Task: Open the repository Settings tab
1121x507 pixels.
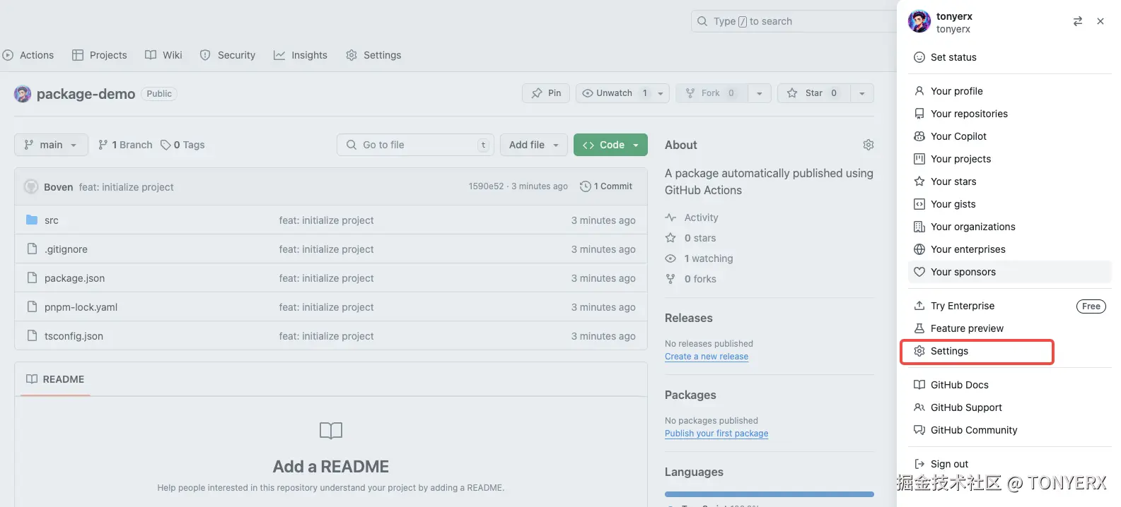Action: click(x=373, y=55)
